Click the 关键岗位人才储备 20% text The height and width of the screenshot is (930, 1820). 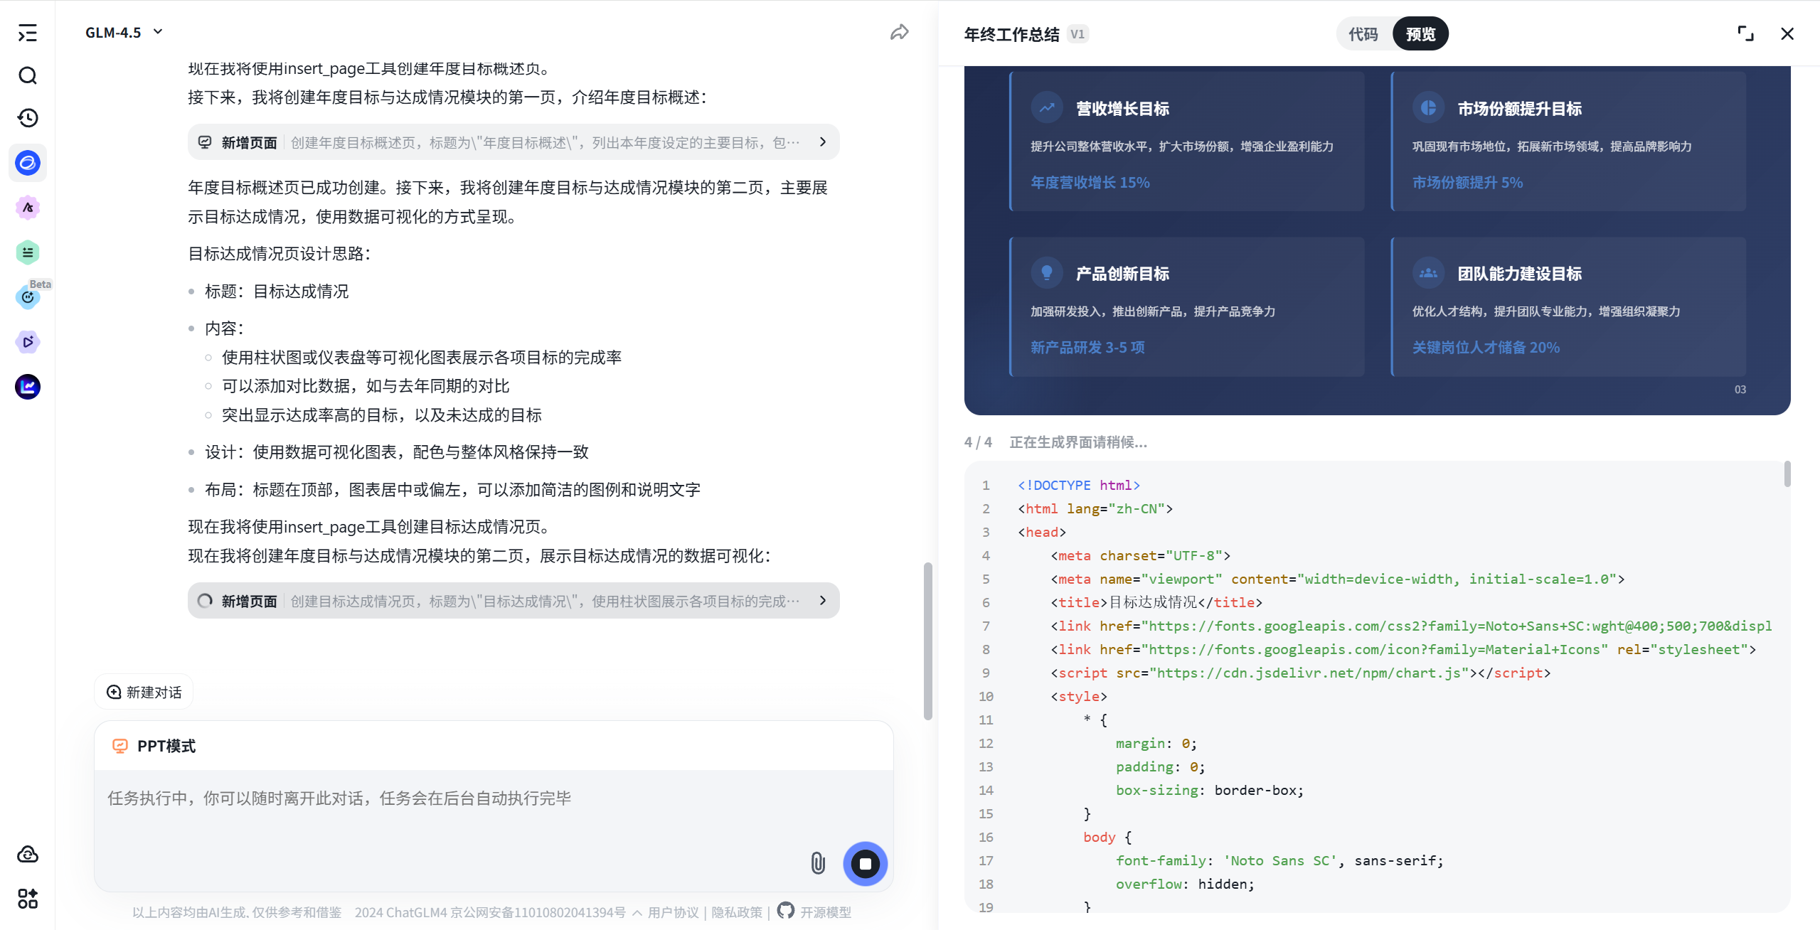coord(1486,348)
